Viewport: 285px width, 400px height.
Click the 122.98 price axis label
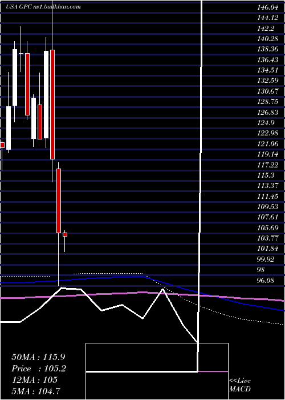(267, 133)
